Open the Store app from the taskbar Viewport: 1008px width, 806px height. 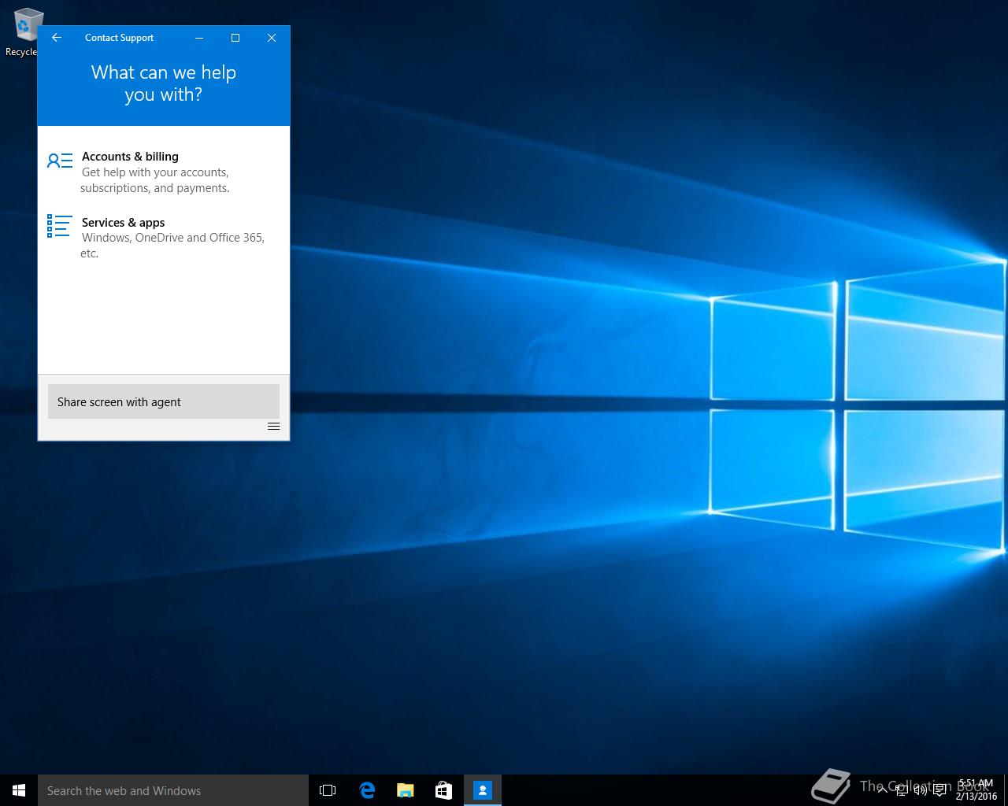click(x=443, y=790)
